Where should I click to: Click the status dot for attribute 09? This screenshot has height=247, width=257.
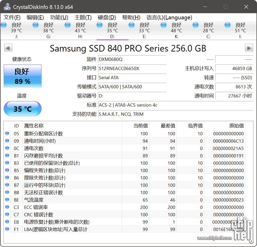point(7,141)
